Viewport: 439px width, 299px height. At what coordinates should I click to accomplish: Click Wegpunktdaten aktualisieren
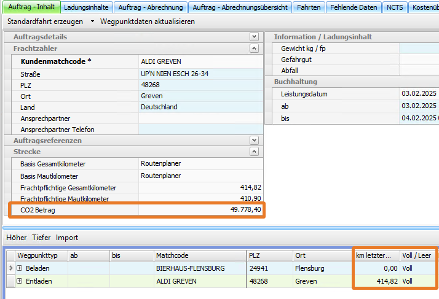point(147,21)
